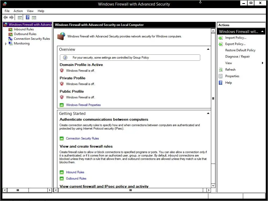The image size is (268, 201).
Task: Click center pane vertical scrollbar up arrow
Action: pyautogui.click(x=213, y=31)
